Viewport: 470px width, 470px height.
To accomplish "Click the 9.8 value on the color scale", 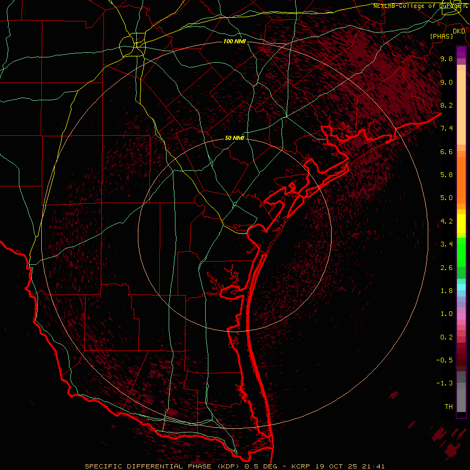I will click(446, 58).
